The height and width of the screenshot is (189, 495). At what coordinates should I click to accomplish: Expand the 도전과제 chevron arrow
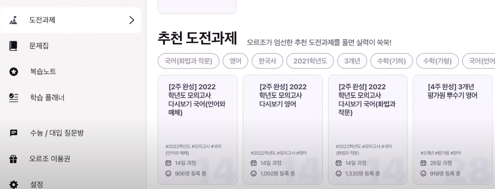coord(131,20)
